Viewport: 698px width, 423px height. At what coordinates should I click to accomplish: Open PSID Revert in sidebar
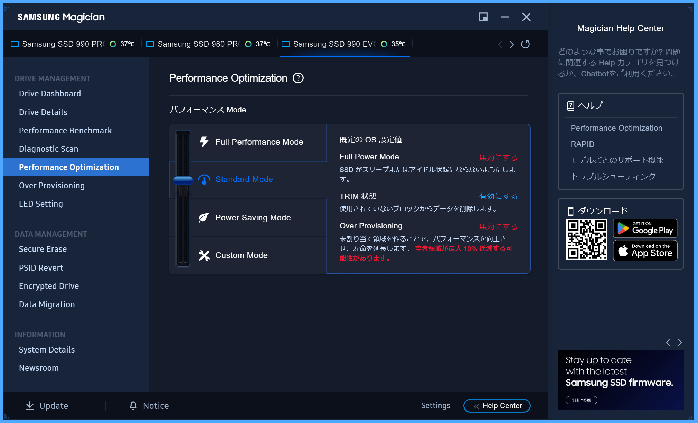(41, 268)
